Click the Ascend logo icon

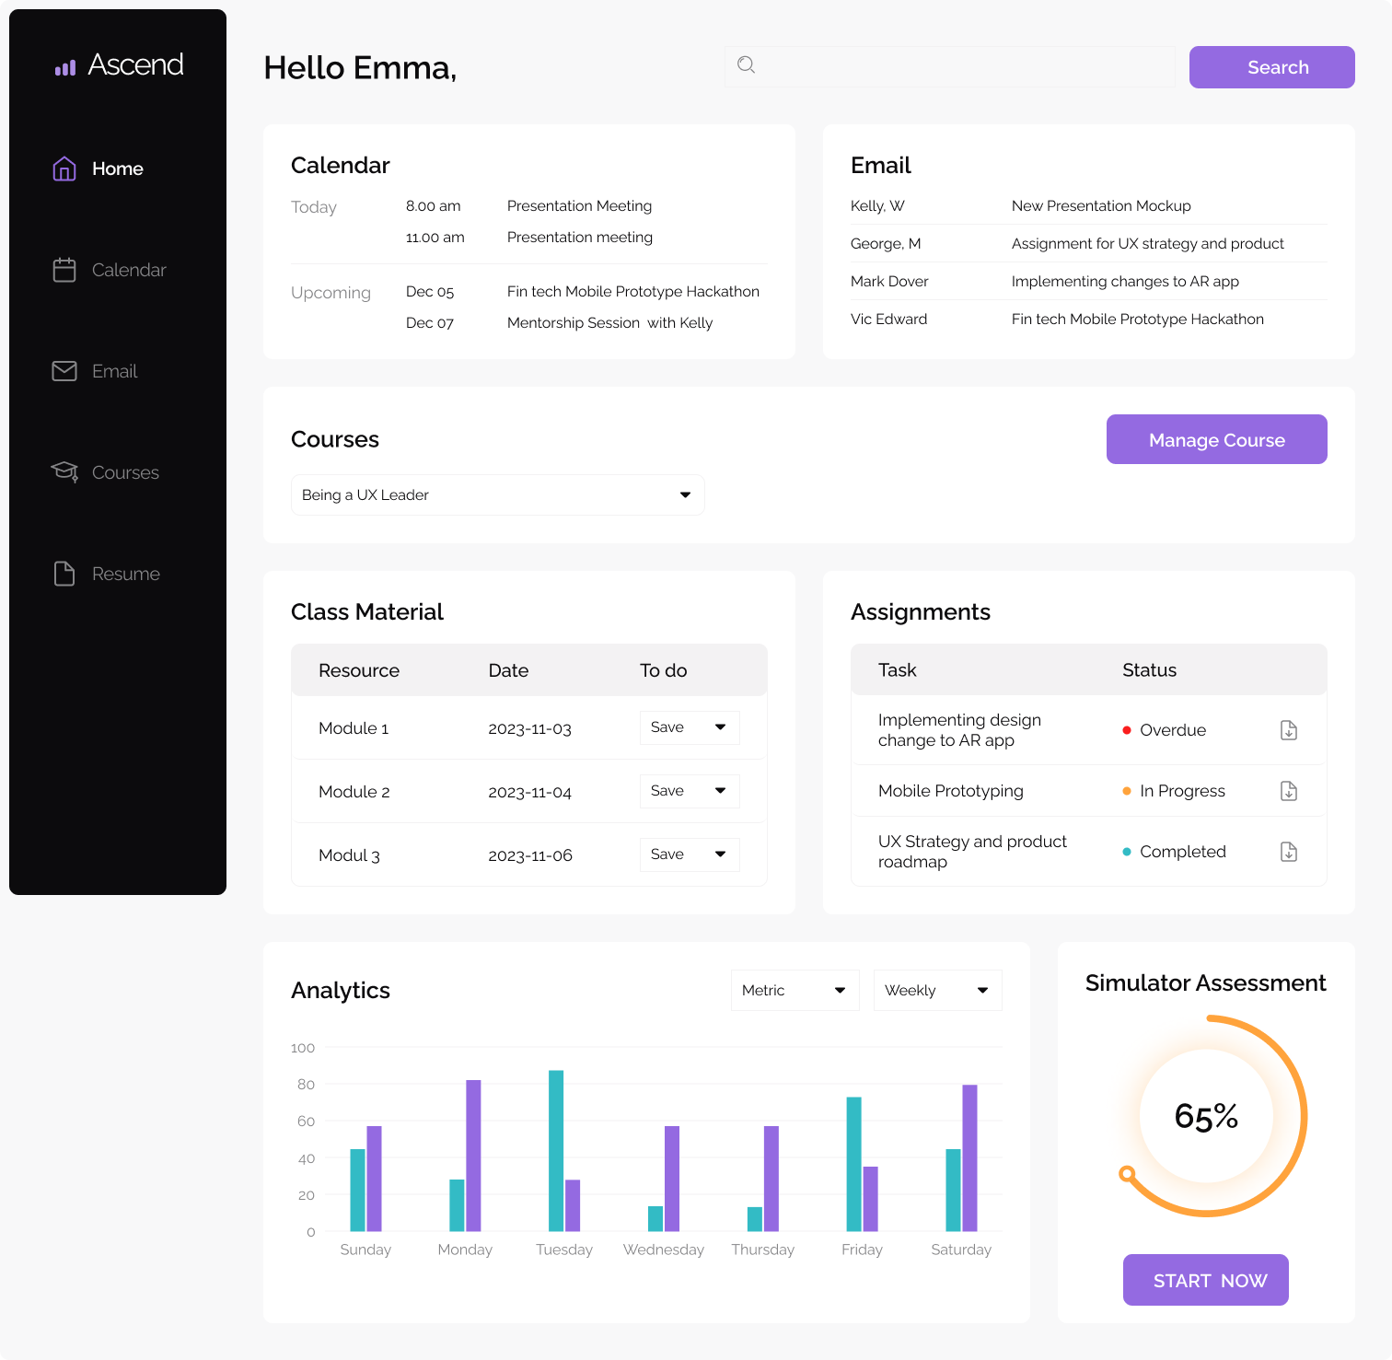(65, 67)
